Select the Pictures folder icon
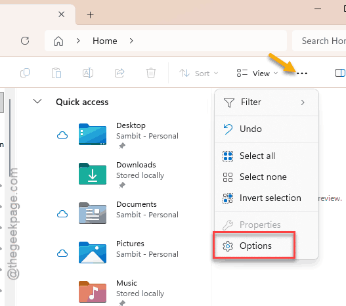 coord(93,252)
